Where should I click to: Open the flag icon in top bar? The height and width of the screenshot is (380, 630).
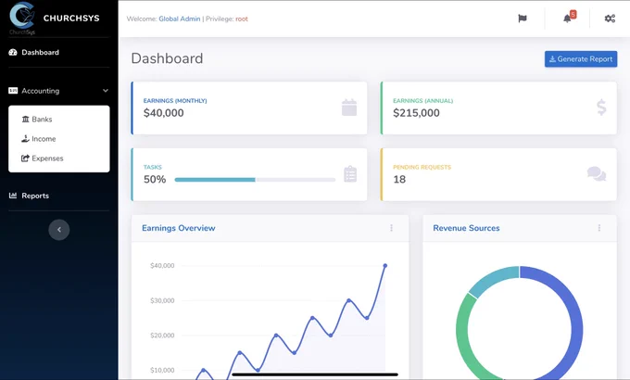(523, 19)
